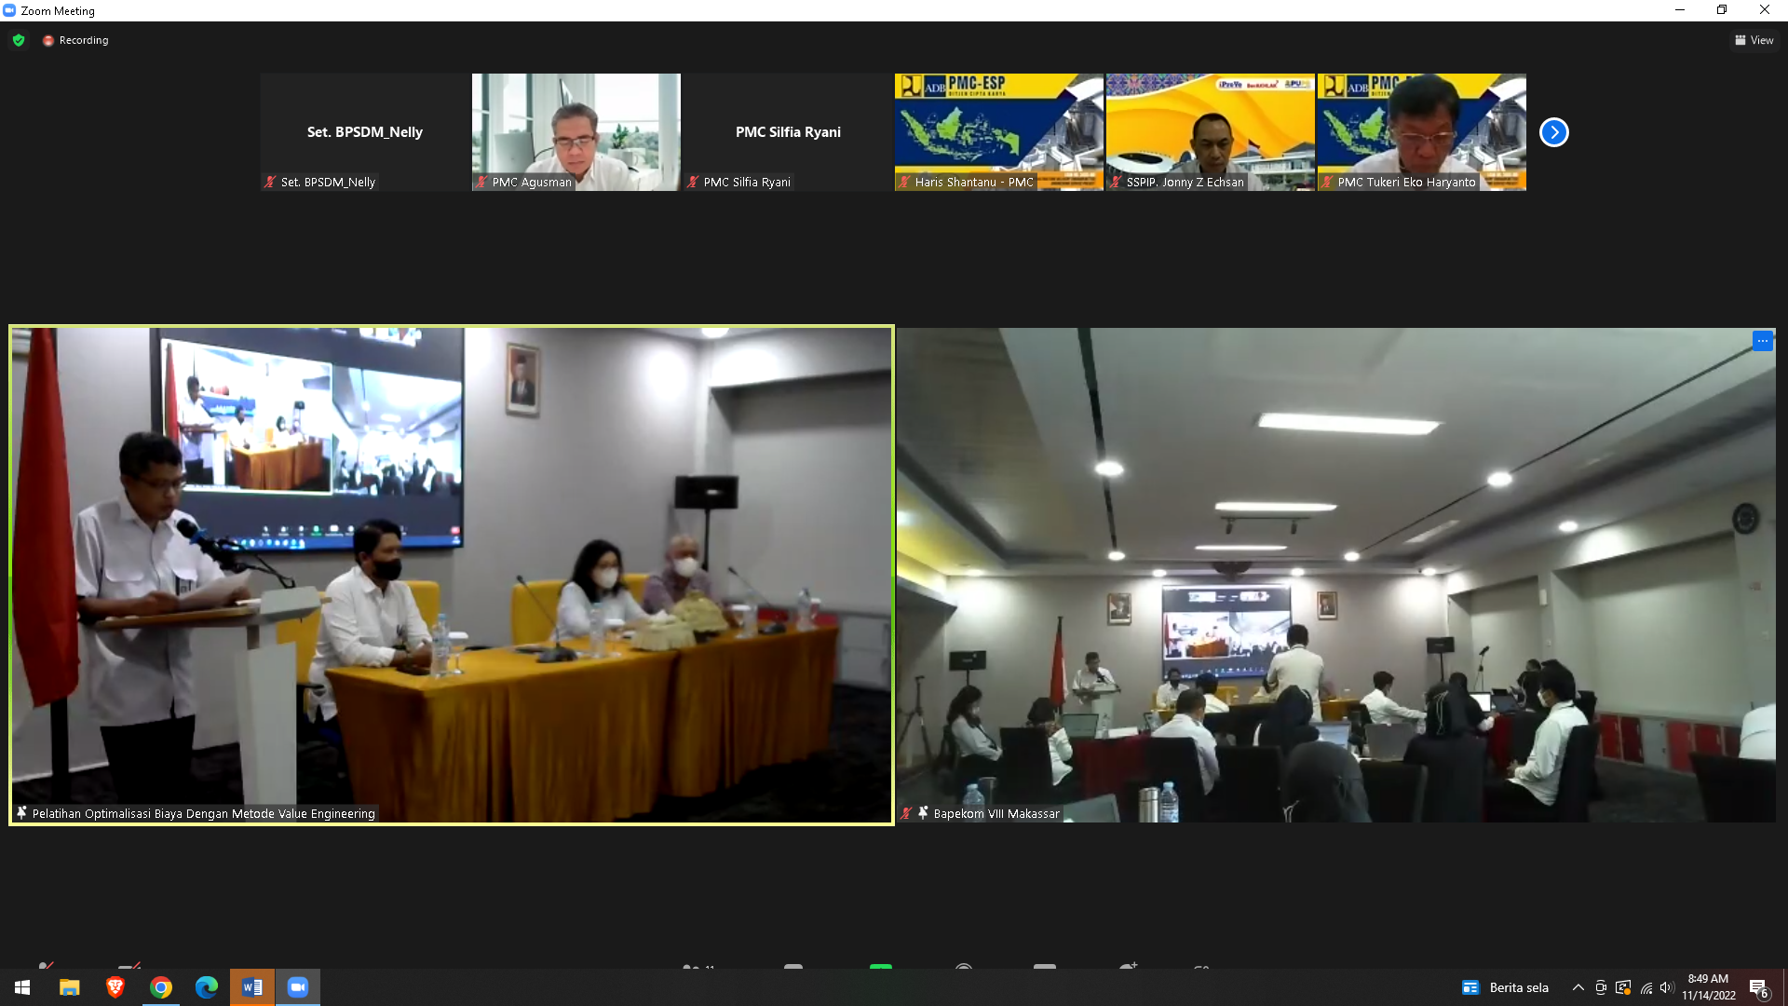Select the PMC Agusman video thumbnail

(576, 132)
